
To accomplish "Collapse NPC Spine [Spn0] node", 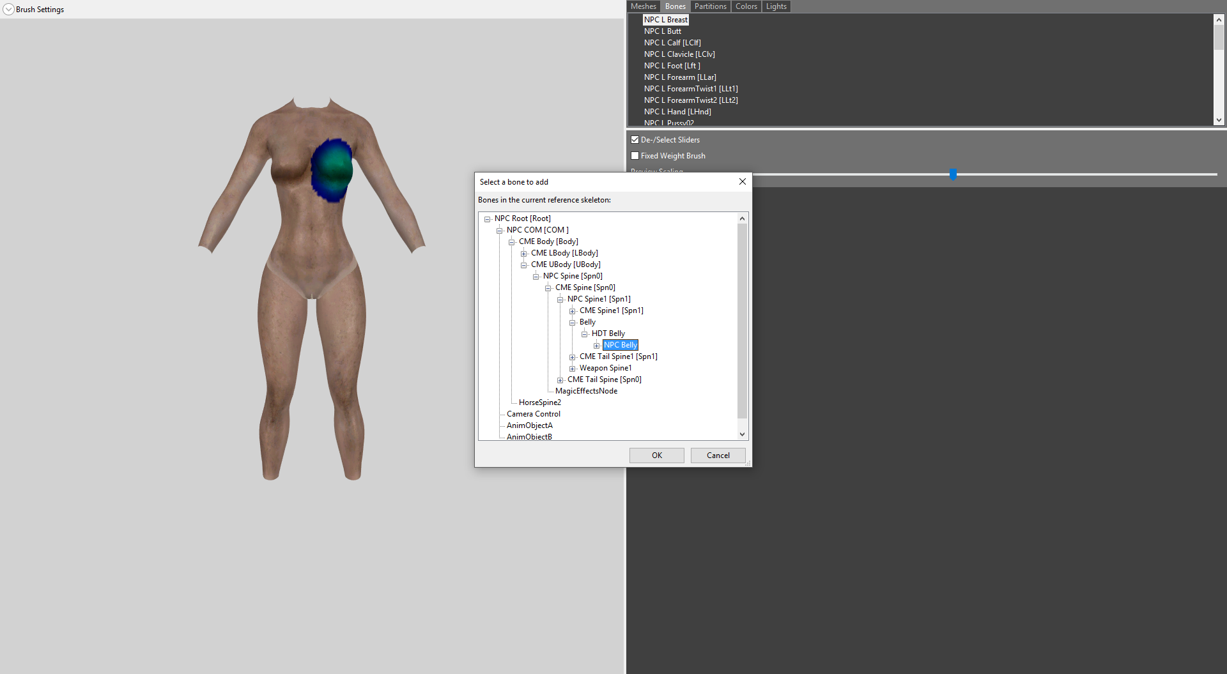I will click(536, 277).
